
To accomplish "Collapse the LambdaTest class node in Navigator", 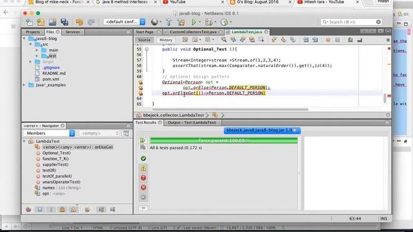I will pos(25,141).
